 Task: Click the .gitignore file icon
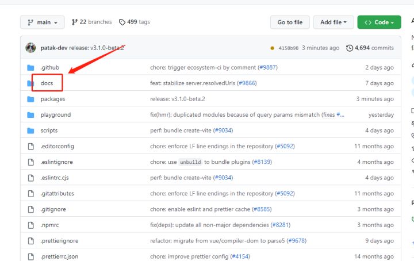pos(31,209)
